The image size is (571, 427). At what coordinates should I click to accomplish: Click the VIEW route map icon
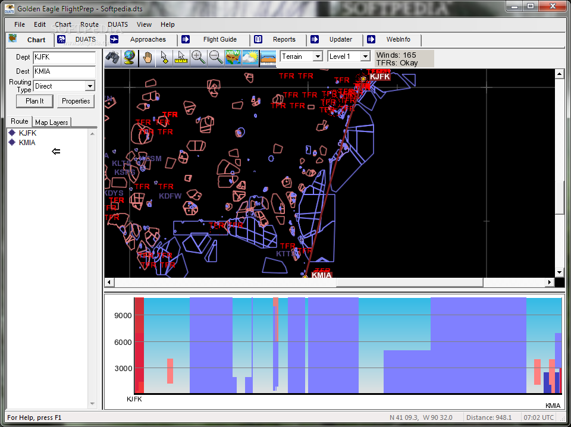(233, 58)
